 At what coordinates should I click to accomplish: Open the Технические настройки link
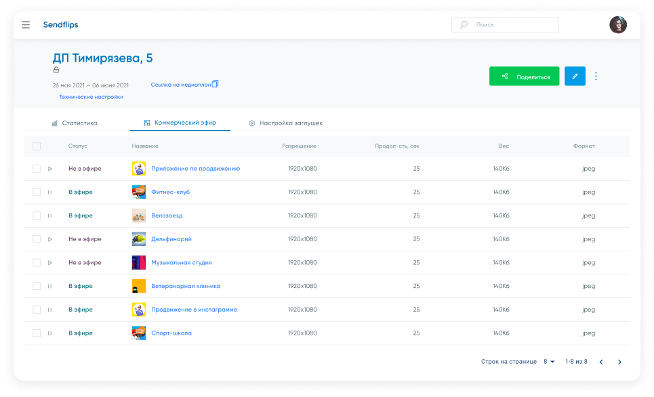click(x=91, y=97)
